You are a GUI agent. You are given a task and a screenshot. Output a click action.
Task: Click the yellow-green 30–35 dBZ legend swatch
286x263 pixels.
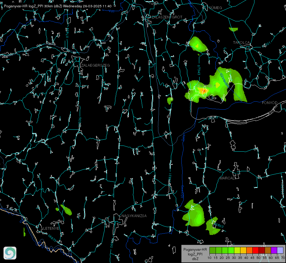coord(237,250)
